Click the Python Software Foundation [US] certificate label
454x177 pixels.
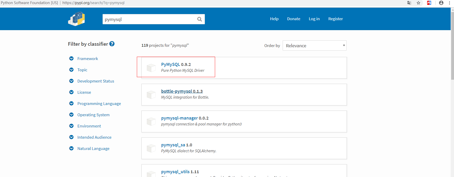pyautogui.click(x=29, y=3)
